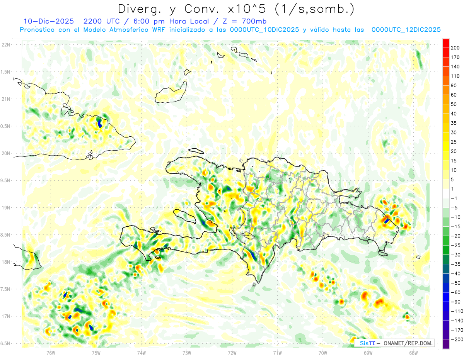The height and width of the screenshot is (358, 464).
Task: Click the positive '90' color scale value
Action: (454, 85)
